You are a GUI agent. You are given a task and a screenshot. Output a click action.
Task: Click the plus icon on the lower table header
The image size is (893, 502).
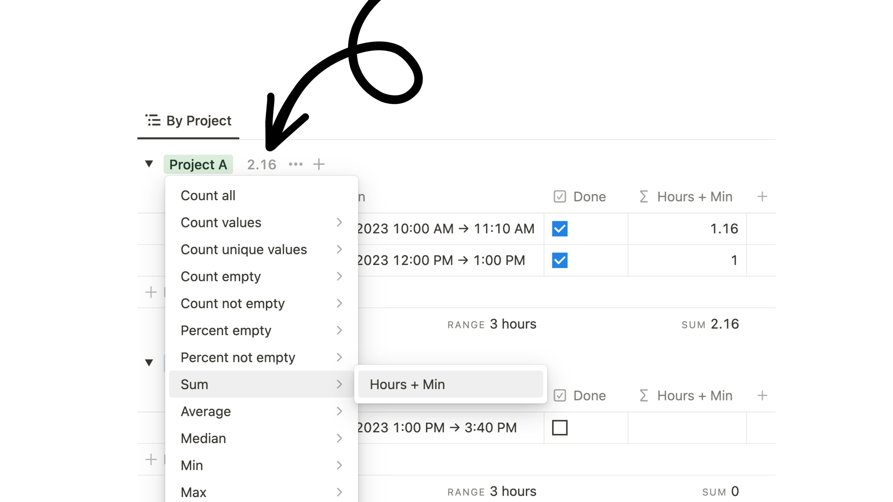click(762, 395)
